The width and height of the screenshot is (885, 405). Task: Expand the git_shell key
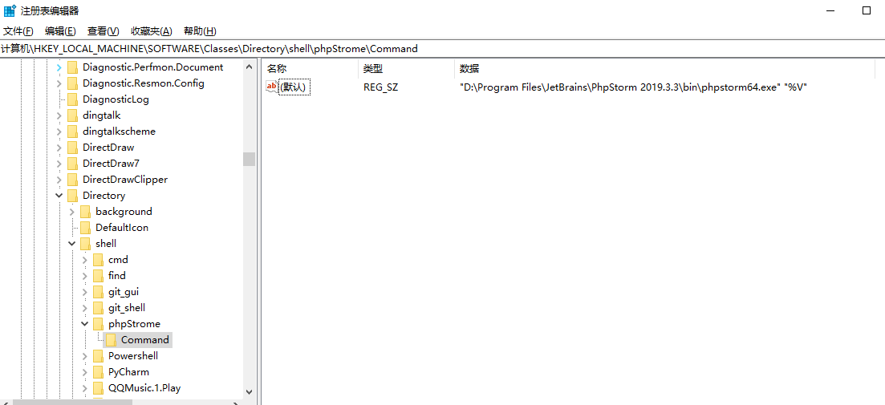85,308
